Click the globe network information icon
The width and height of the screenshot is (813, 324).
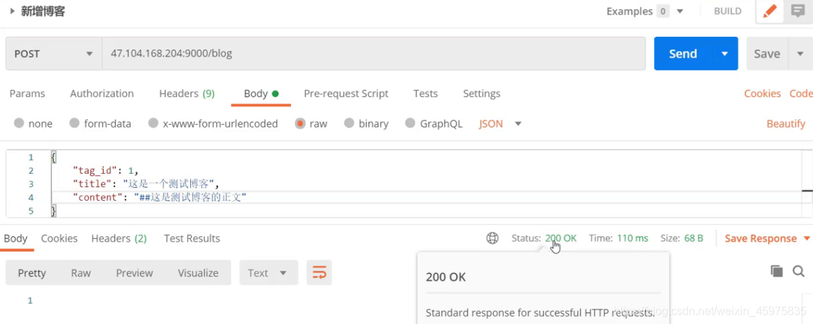(x=492, y=238)
